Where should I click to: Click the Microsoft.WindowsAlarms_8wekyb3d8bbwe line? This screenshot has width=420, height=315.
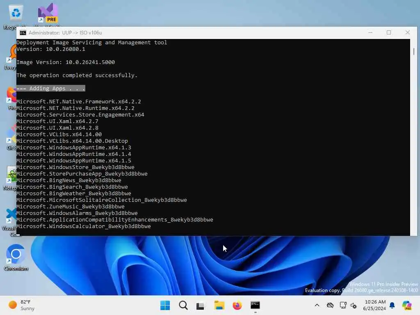tap(77, 213)
